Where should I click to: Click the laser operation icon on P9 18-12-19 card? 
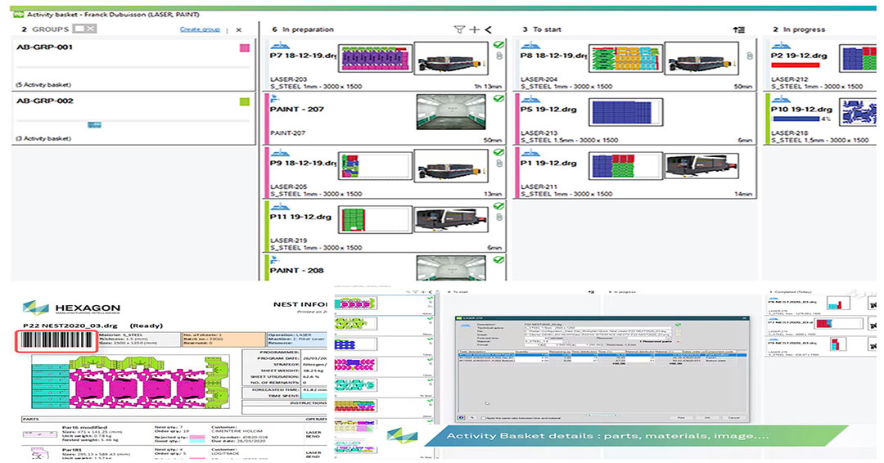tap(280, 153)
